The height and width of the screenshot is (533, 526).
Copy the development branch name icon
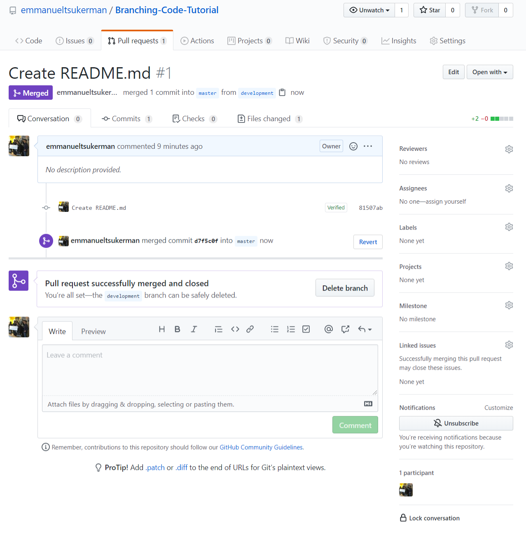[282, 92]
